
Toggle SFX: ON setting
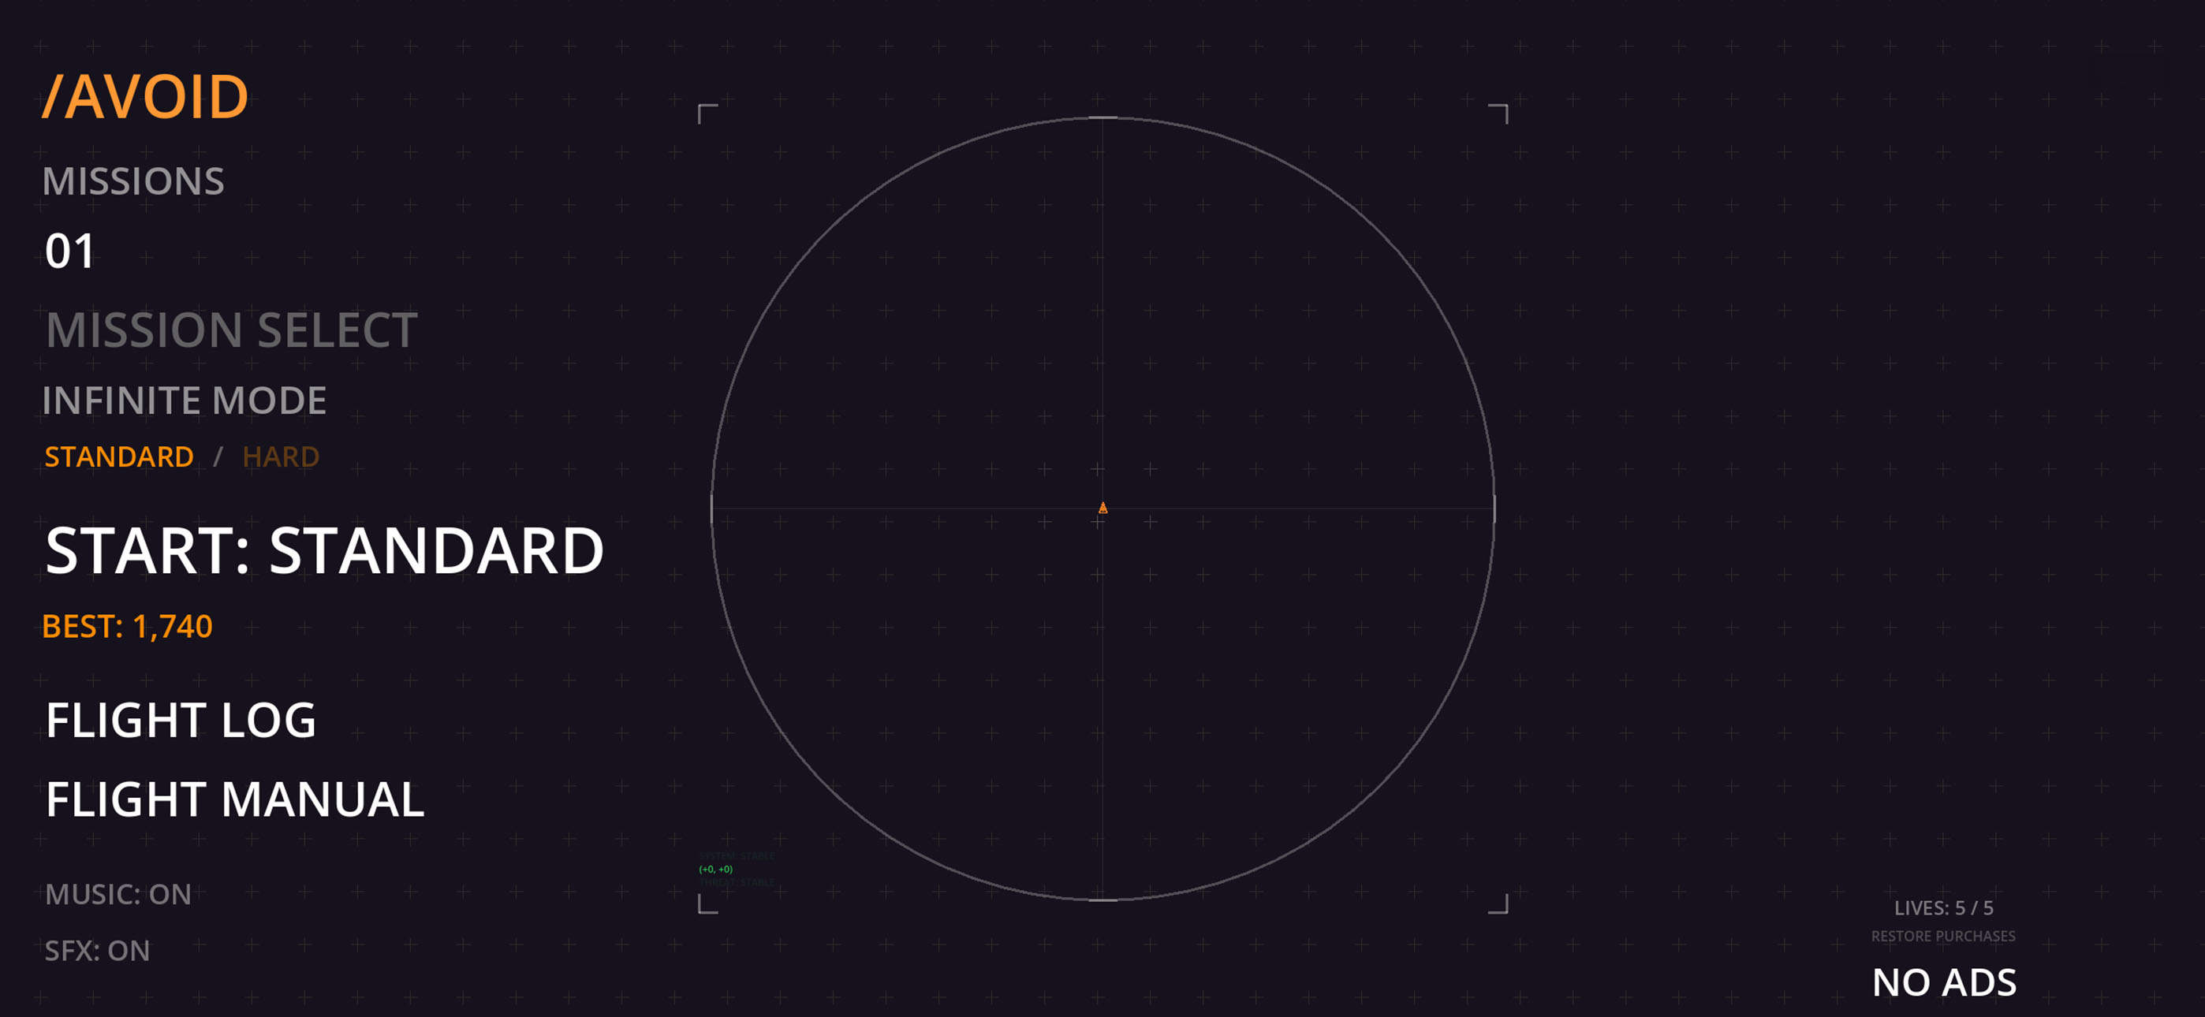coord(98,951)
